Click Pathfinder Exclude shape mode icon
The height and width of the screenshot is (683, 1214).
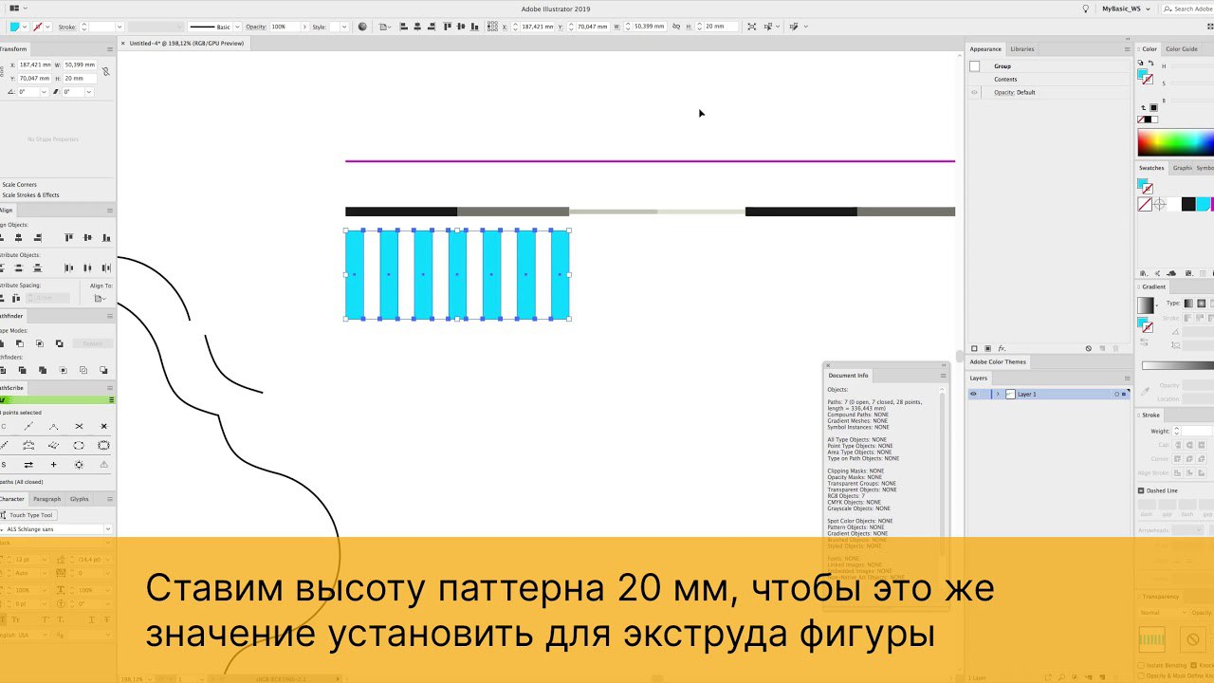click(x=59, y=343)
